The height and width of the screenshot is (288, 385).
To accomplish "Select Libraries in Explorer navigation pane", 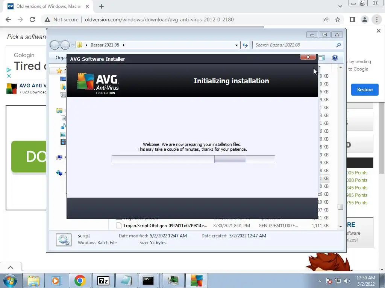I will click(59, 111).
